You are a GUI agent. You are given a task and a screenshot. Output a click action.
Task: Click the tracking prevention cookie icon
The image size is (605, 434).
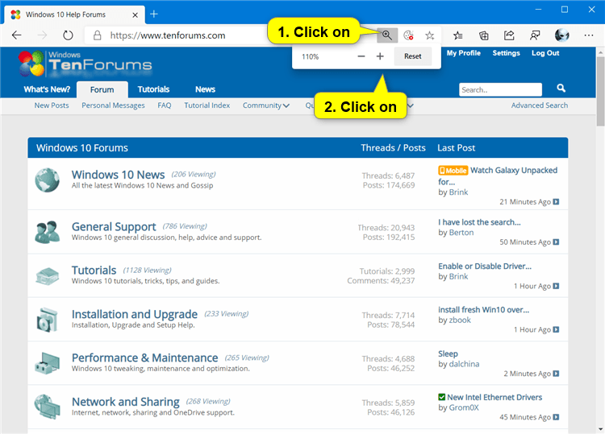tap(408, 35)
